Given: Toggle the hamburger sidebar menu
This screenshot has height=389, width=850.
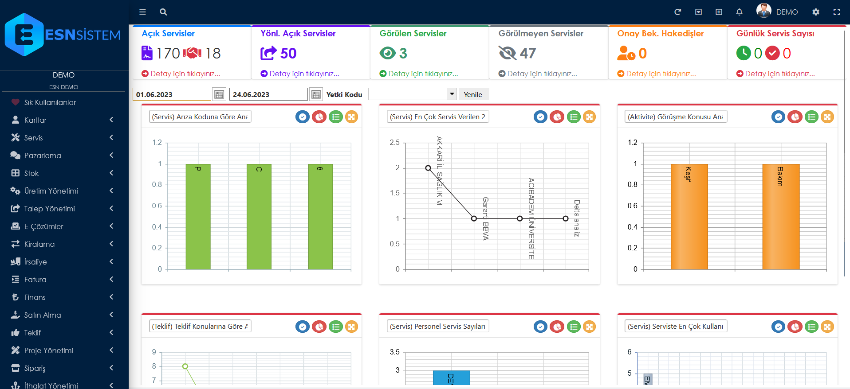Looking at the screenshot, I should (x=142, y=12).
